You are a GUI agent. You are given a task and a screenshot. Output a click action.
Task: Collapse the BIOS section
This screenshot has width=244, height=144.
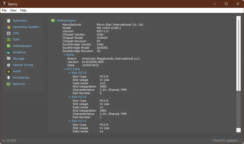[x=64, y=55]
